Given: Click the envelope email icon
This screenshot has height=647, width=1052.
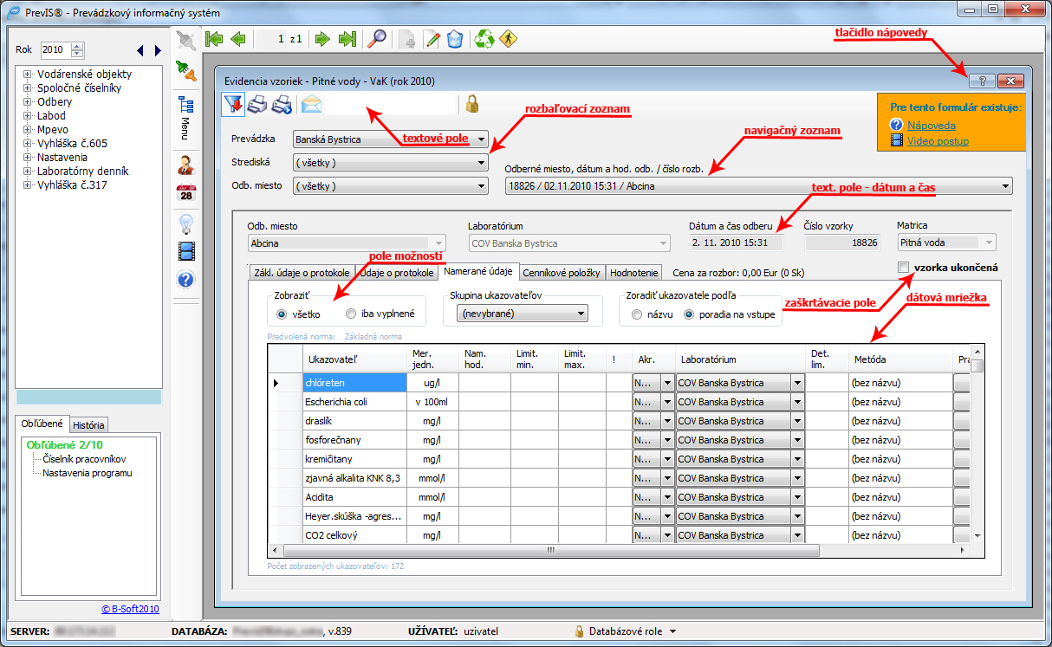Looking at the screenshot, I should tap(311, 105).
